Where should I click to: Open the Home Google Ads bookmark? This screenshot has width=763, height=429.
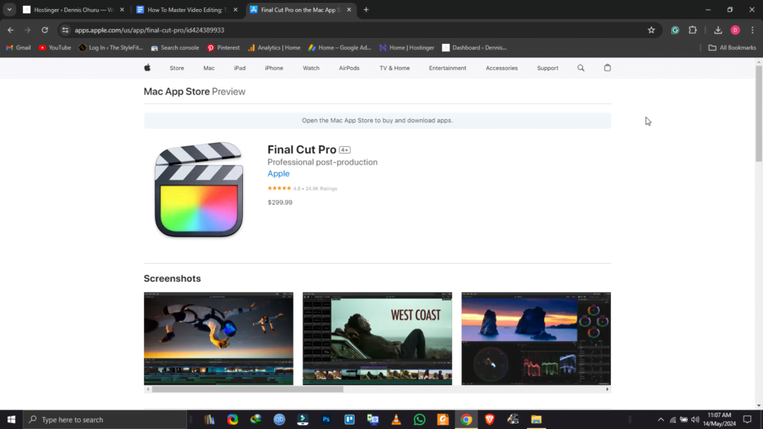tap(340, 48)
